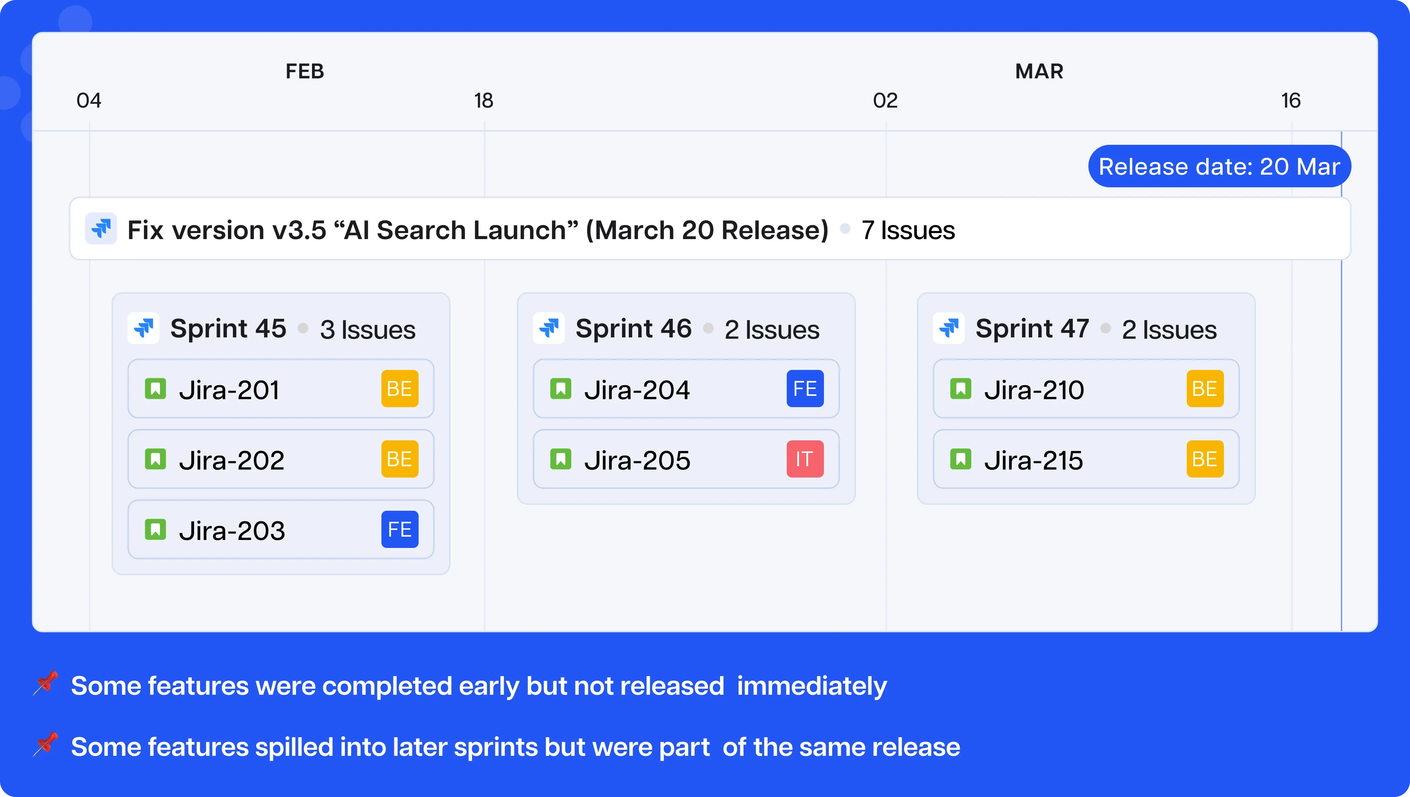The image size is (1410, 797).
Task: Click the Fix version v3.5 release title
Action: pyautogui.click(x=477, y=230)
